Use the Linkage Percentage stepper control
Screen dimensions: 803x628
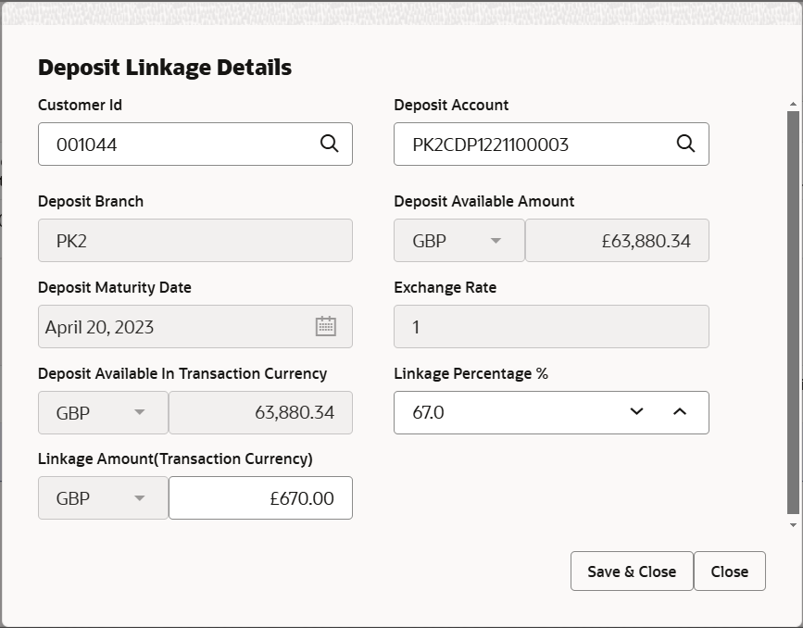click(659, 412)
